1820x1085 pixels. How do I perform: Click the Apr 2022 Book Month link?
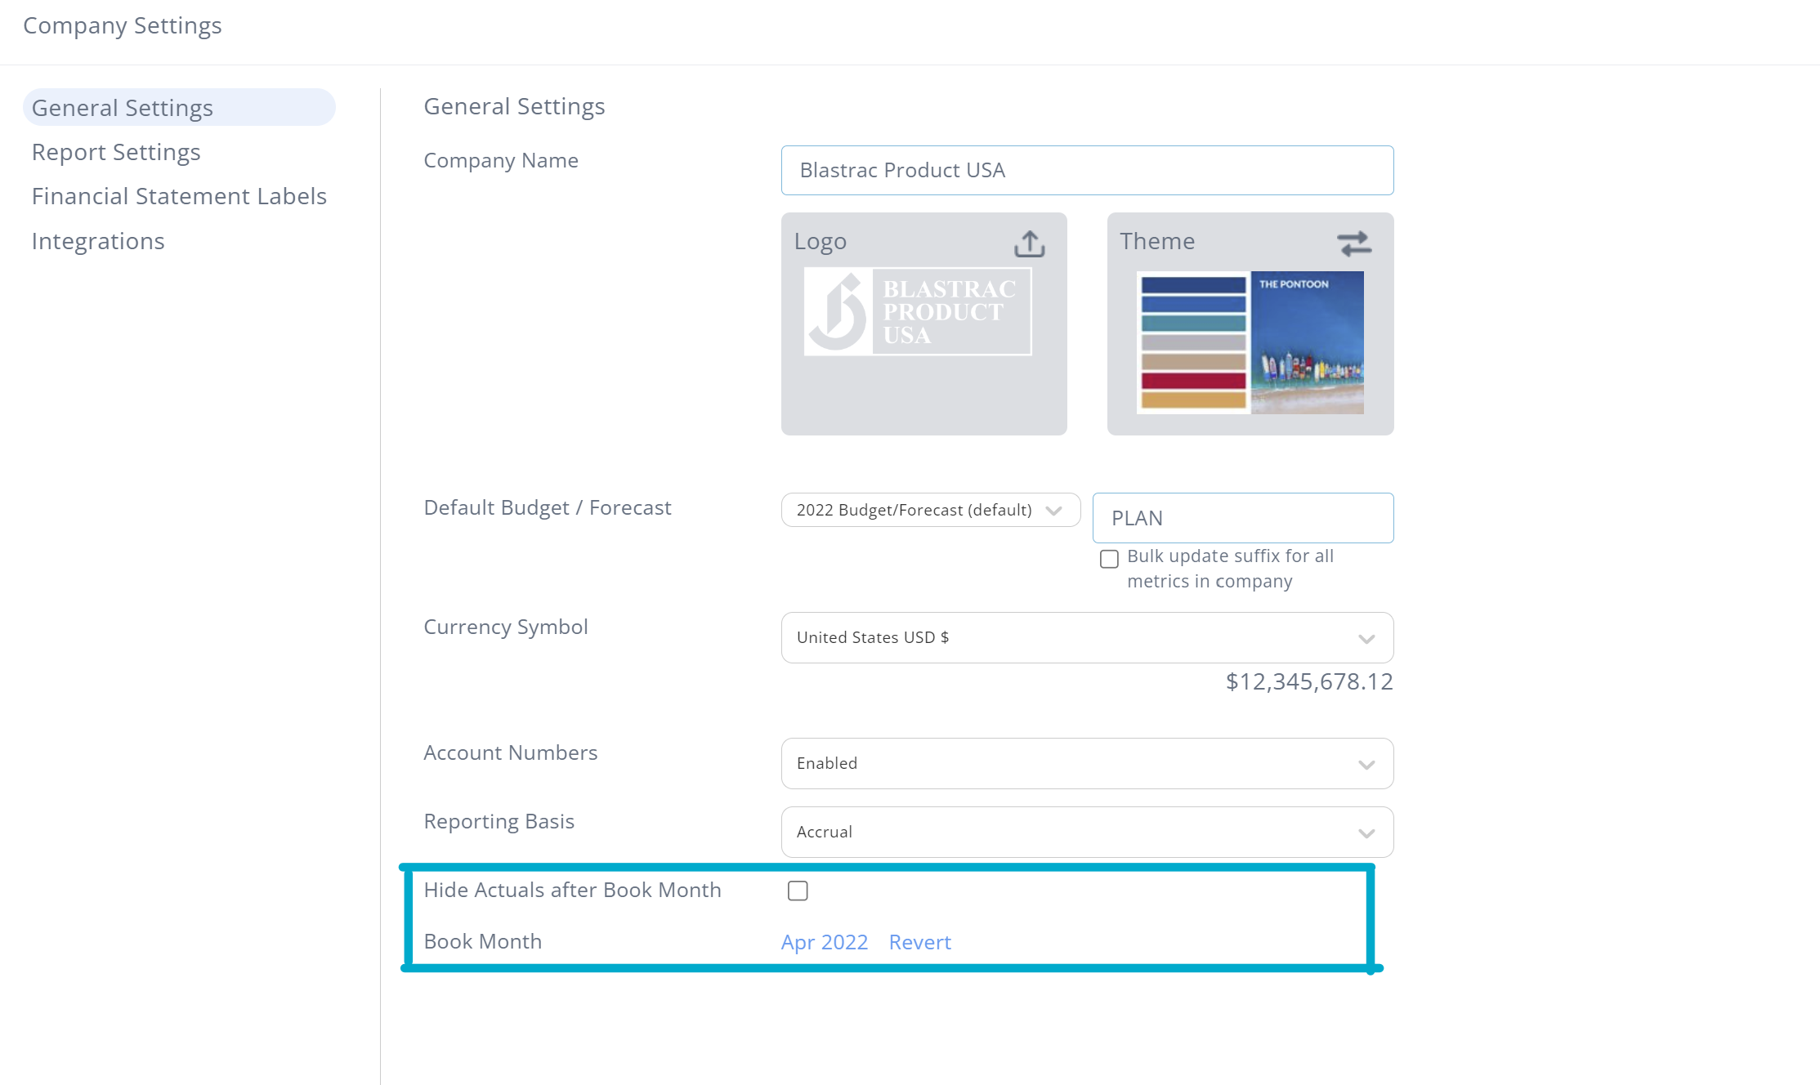(824, 940)
